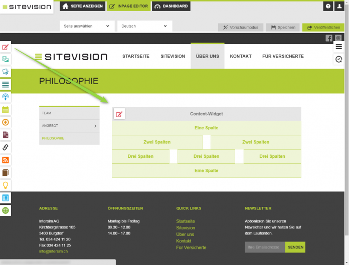
Task: Click the SiteVision logo top left
Action: 27,7
